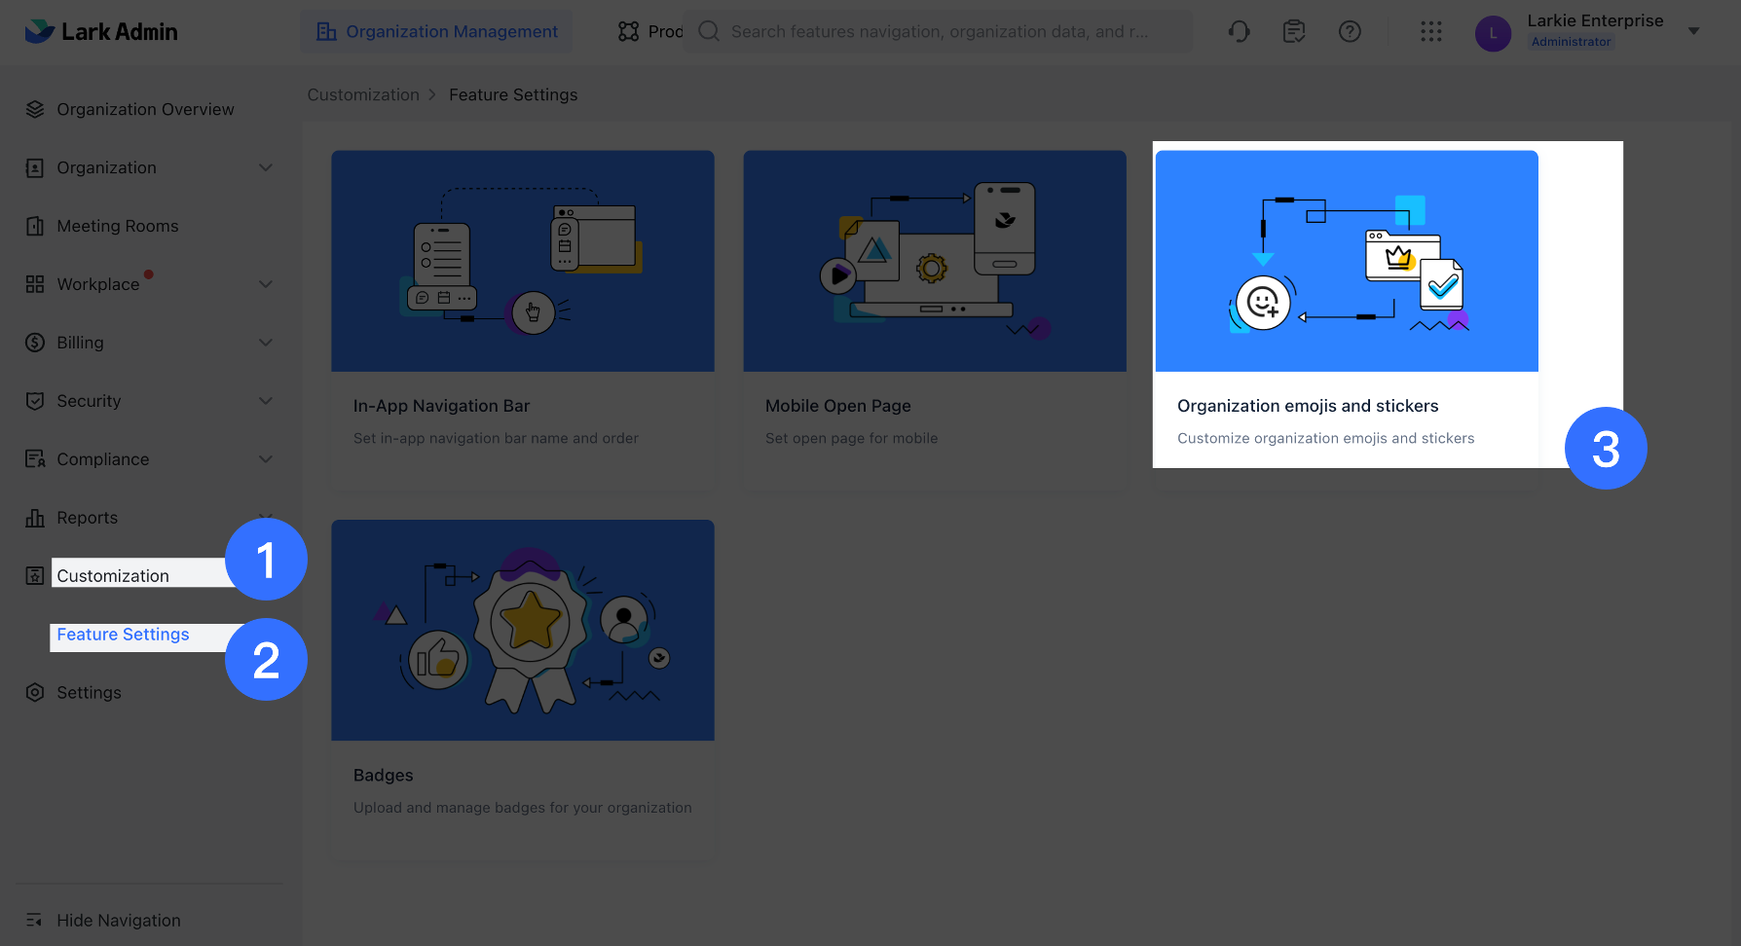Image resolution: width=1741 pixels, height=946 pixels.
Task: Click the Settings gear icon in sidebar
Action: [x=34, y=692]
